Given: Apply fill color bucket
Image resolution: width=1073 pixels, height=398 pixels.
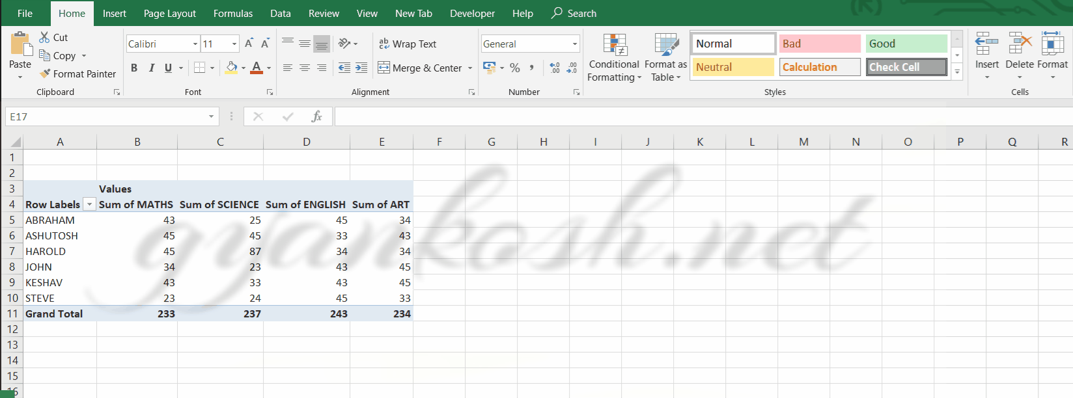Looking at the screenshot, I should [x=232, y=68].
